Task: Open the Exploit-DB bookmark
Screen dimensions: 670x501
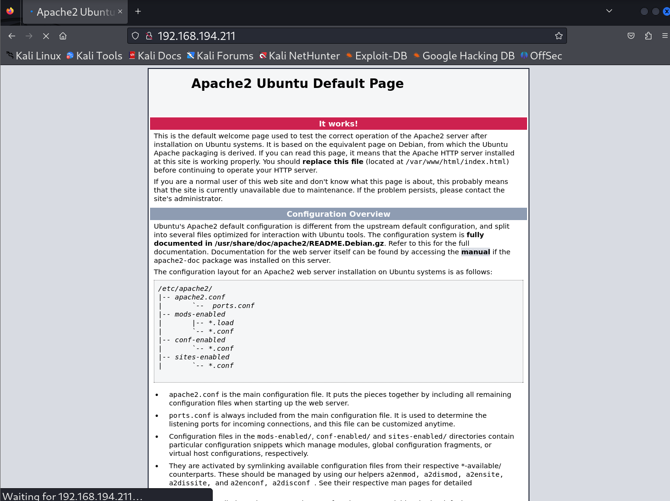Action: pyautogui.click(x=377, y=56)
